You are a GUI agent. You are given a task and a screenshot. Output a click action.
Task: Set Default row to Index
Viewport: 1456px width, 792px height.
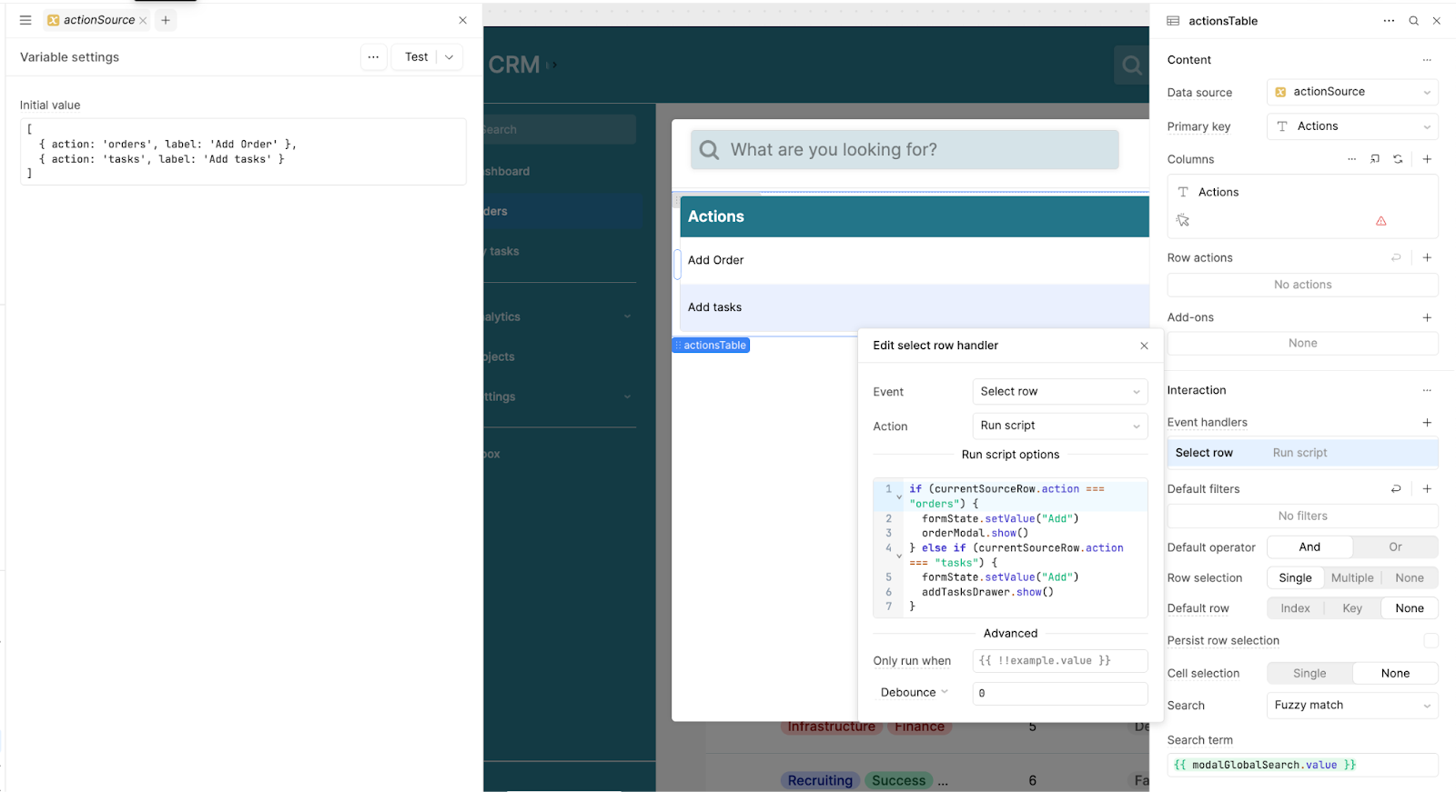(x=1295, y=609)
